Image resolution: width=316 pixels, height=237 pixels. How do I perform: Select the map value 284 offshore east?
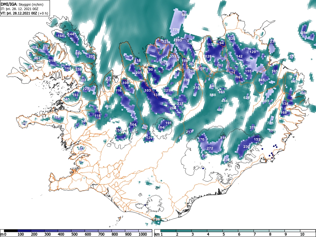304,33
